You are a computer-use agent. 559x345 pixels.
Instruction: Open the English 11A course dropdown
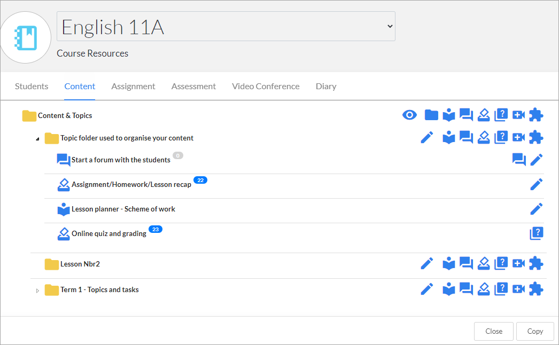click(226, 26)
